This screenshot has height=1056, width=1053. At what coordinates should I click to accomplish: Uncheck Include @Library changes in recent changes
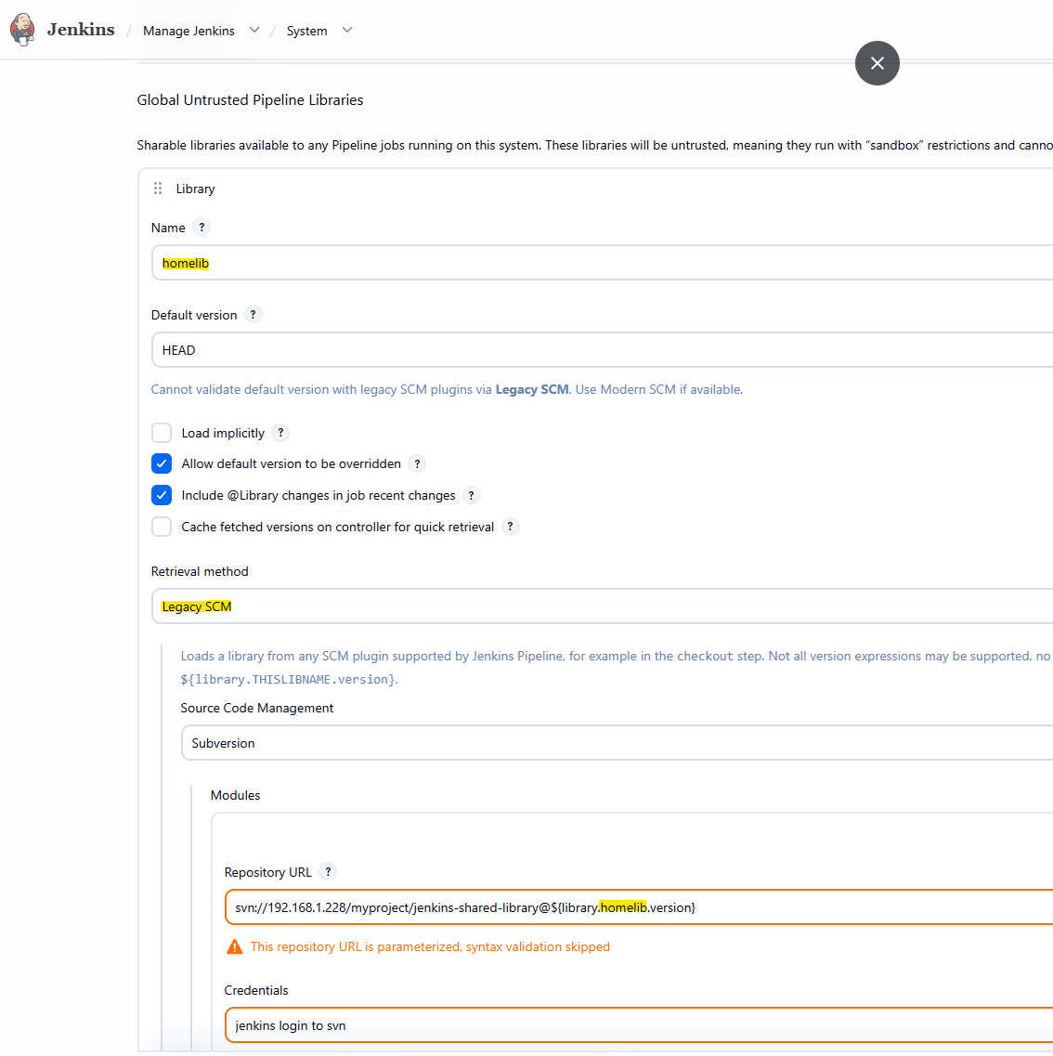[162, 496]
